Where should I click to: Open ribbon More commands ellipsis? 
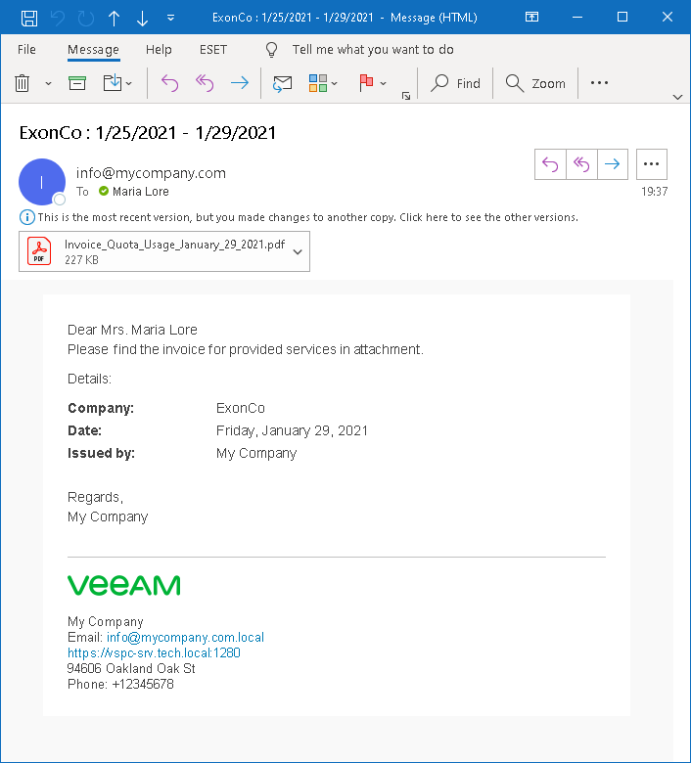tap(599, 83)
